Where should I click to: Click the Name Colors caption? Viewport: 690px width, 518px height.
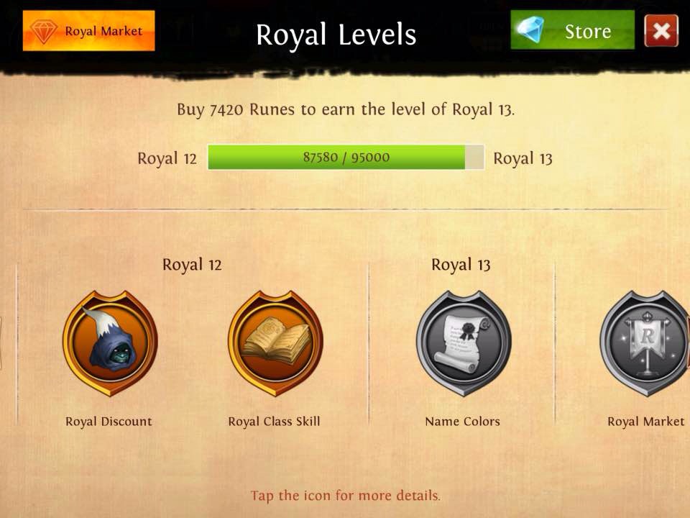tap(462, 422)
